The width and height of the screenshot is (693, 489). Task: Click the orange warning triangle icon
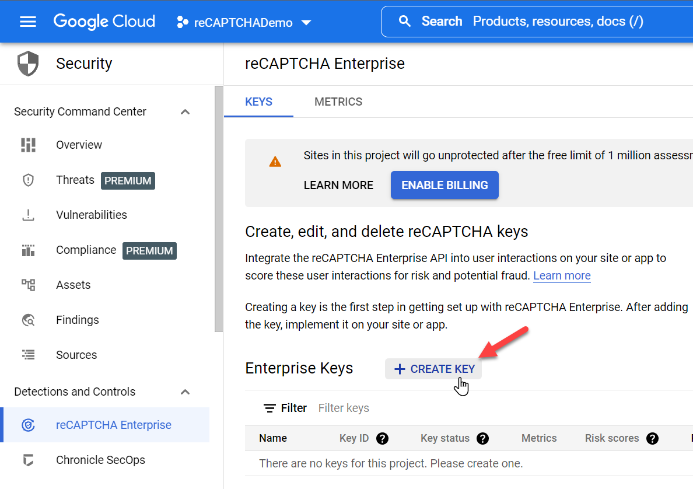(275, 162)
